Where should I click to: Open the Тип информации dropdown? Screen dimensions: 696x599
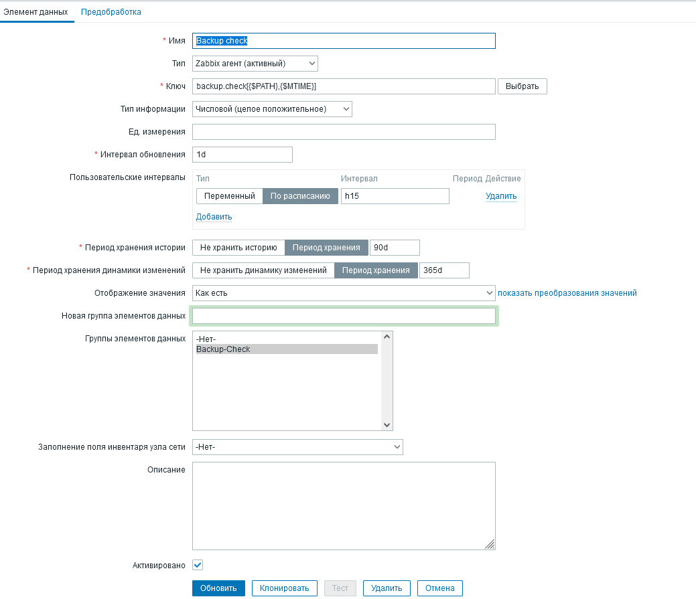(x=273, y=108)
